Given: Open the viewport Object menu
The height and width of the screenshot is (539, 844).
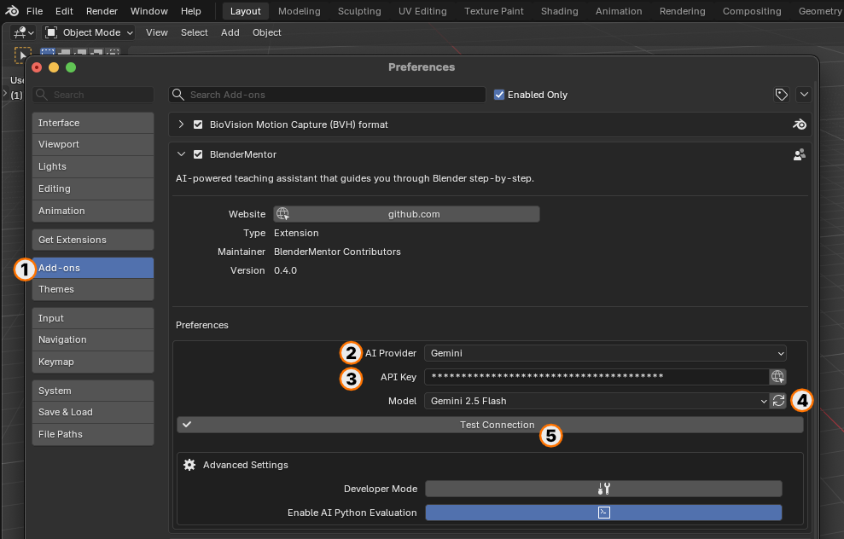Looking at the screenshot, I should [x=267, y=32].
